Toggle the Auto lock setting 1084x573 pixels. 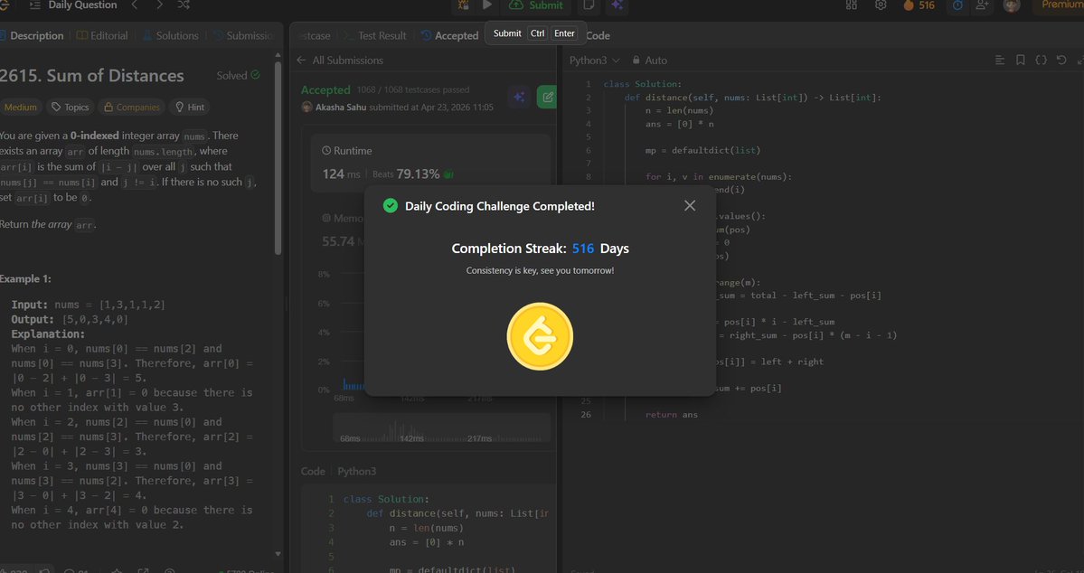tap(650, 61)
